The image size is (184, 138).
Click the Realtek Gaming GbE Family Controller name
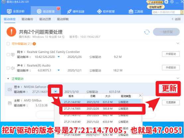(x=53, y=52)
